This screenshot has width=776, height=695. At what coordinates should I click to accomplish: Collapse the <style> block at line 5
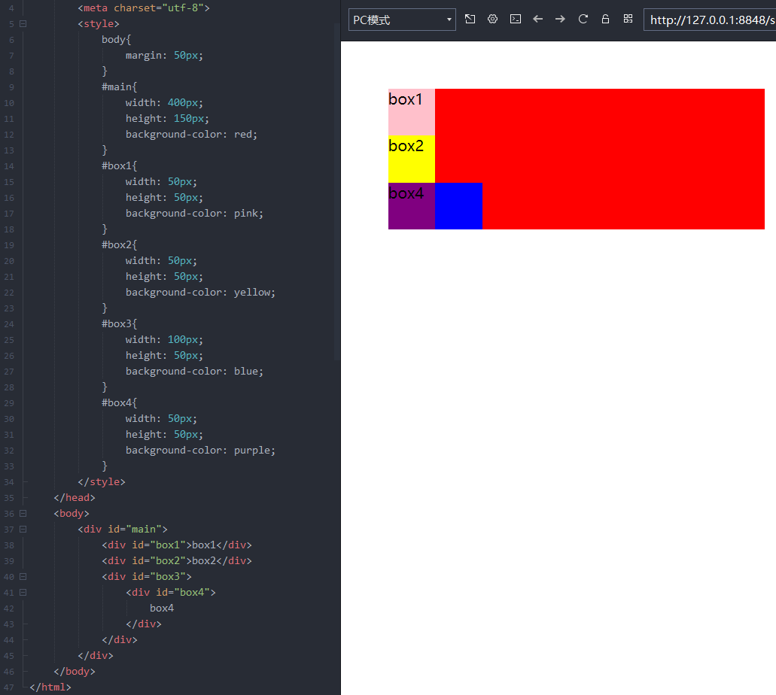23,24
